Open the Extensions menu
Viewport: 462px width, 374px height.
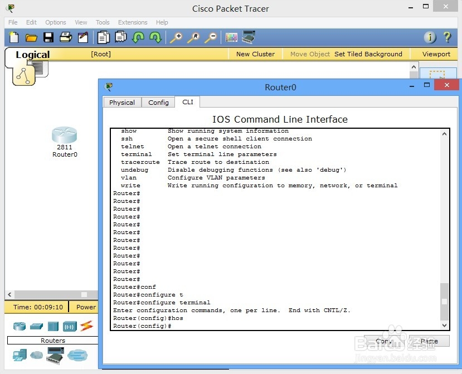tap(133, 22)
